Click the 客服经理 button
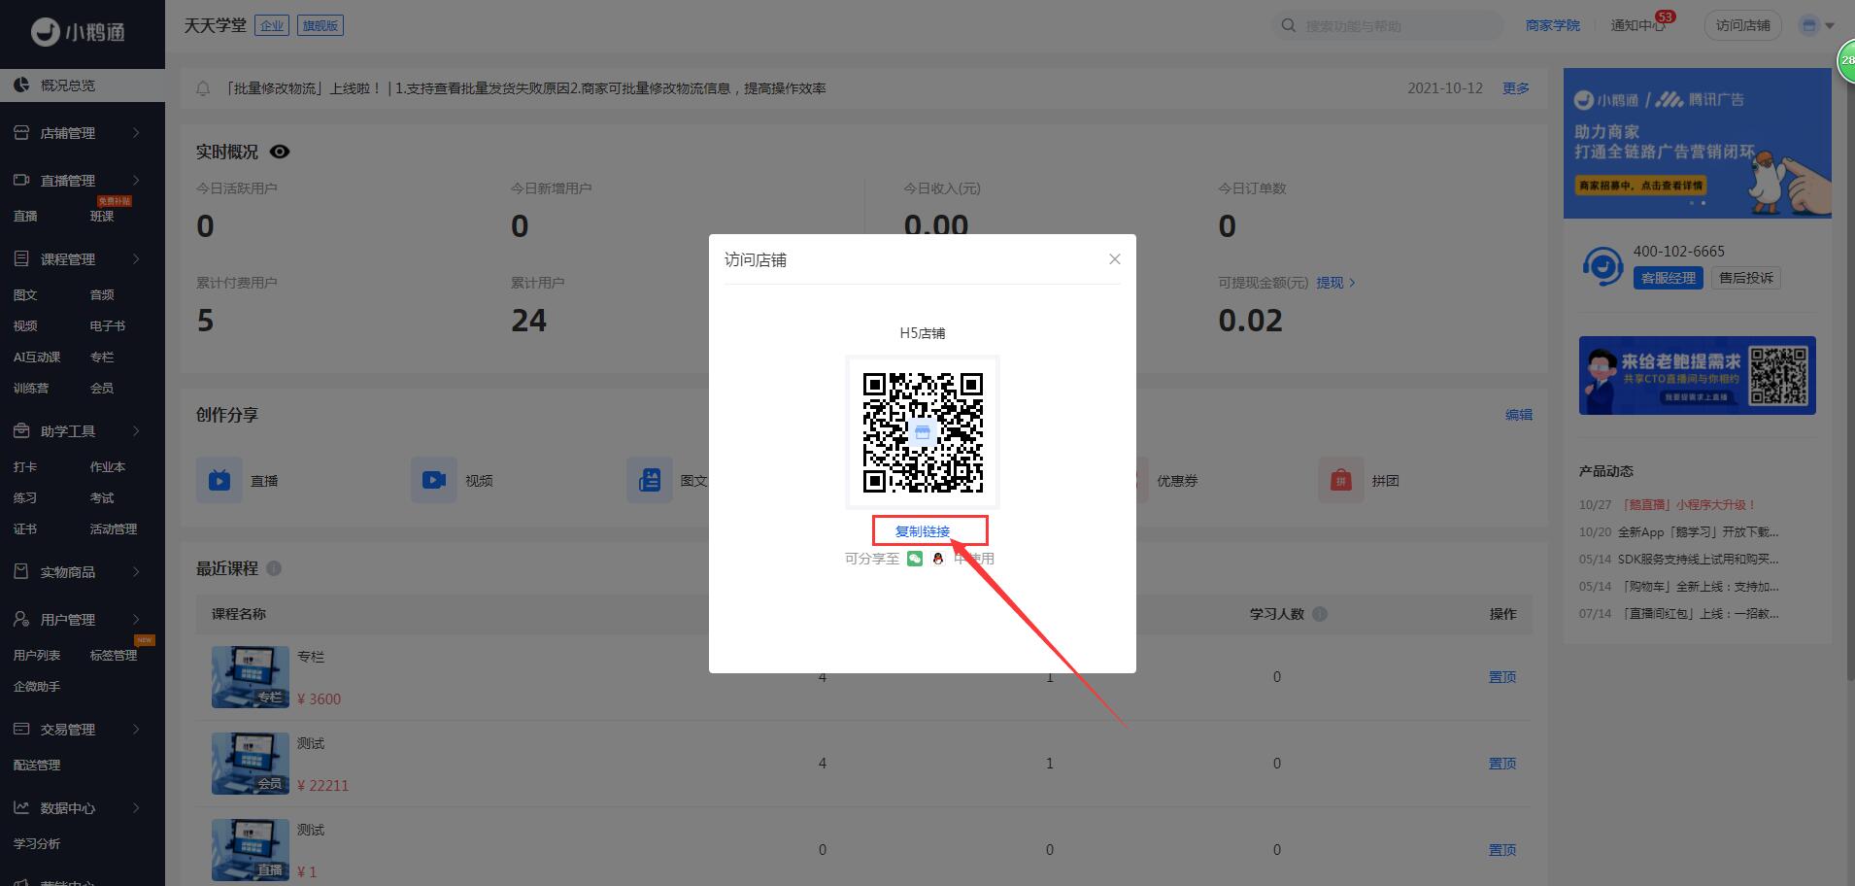This screenshot has height=886, width=1855. click(x=1668, y=278)
